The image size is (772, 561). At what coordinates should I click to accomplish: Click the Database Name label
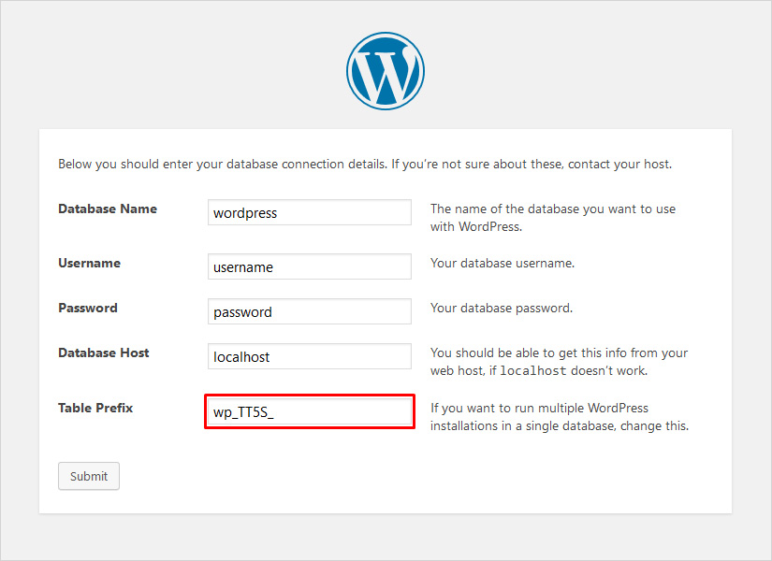pyautogui.click(x=108, y=209)
